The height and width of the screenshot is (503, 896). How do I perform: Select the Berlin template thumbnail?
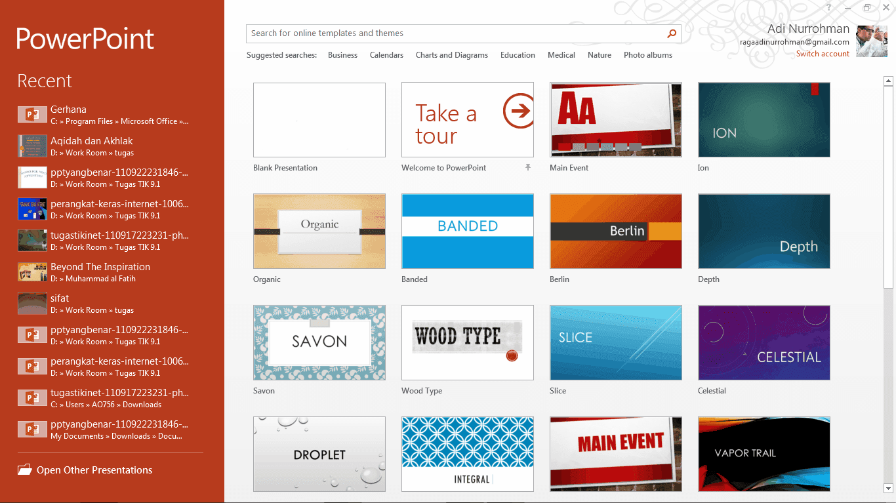tap(616, 231)
